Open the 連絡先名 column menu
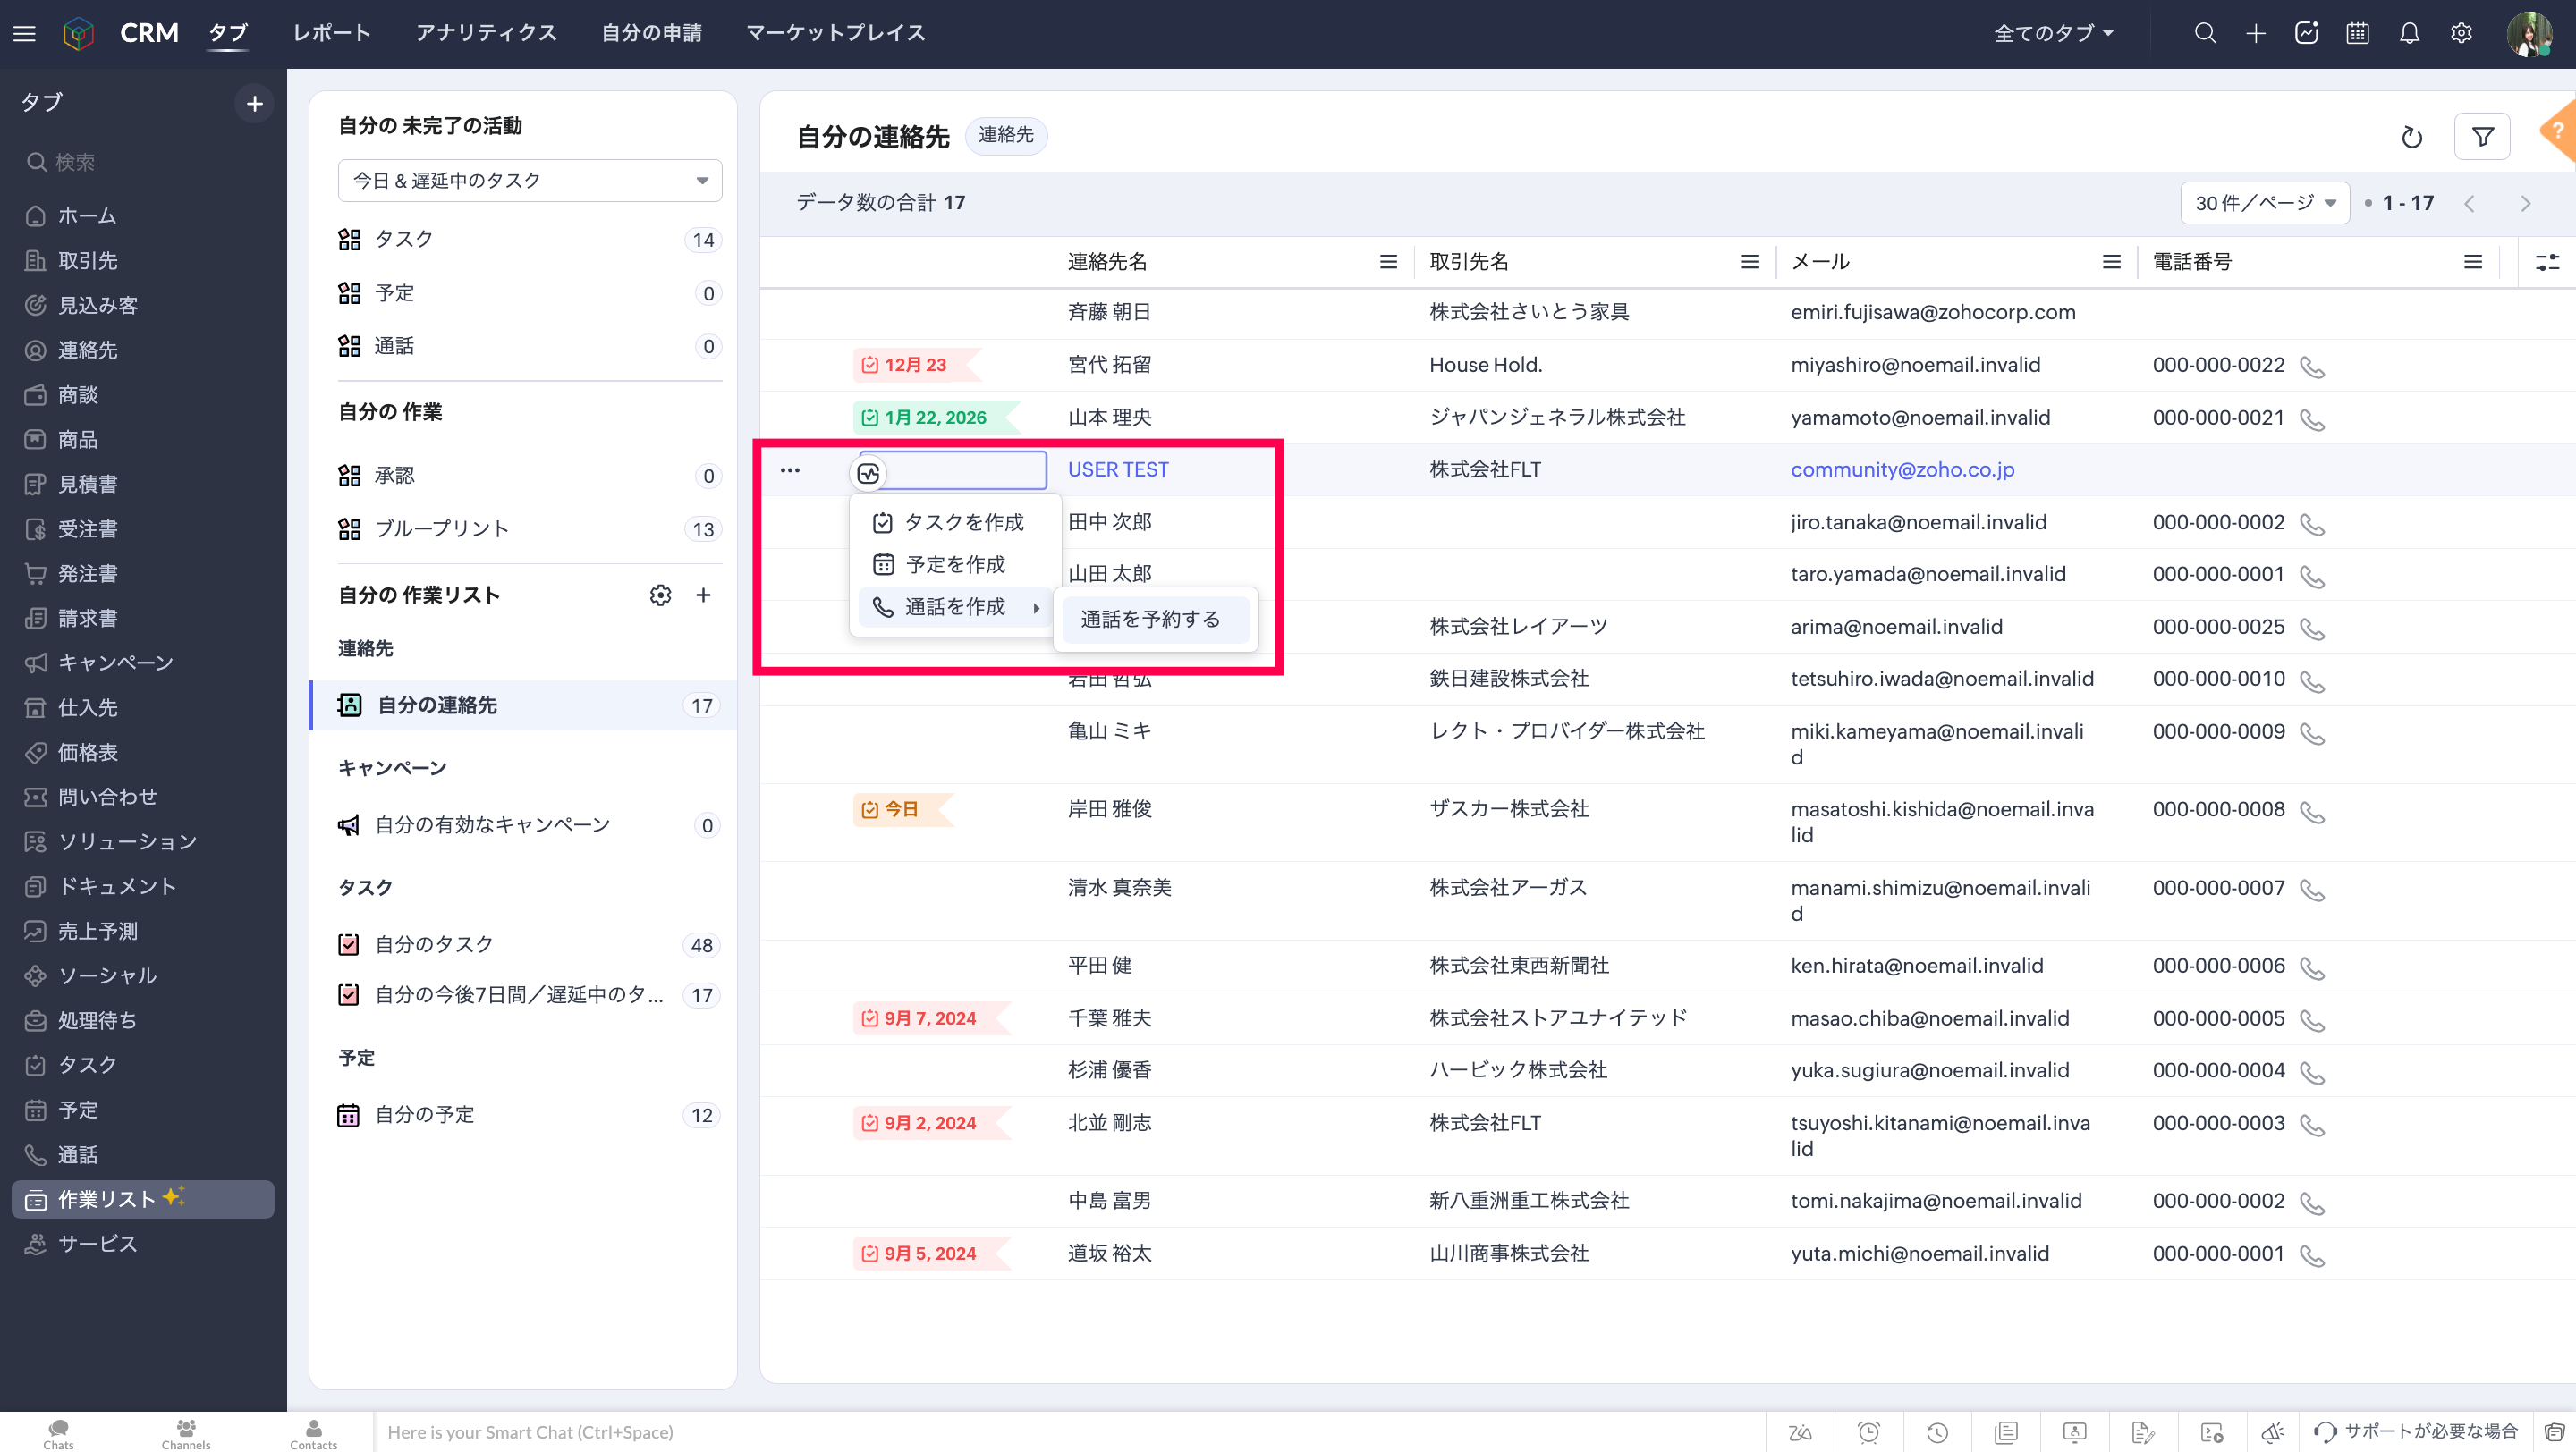Image resolution: width=2576 pixels, height=1452 pixels. click(1388, 262)
